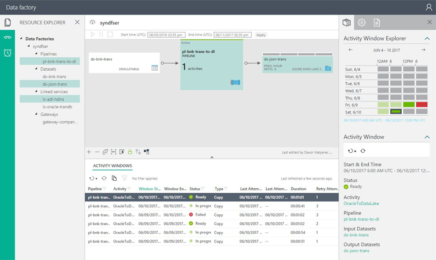Click copy icon in Activity Windows toolbar
The height and width of the screenshot is (260, 436).
pyautogui.click(x=114, y=178)
